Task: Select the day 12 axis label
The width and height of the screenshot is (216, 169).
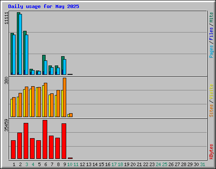Action: click(x=82, y=164)
